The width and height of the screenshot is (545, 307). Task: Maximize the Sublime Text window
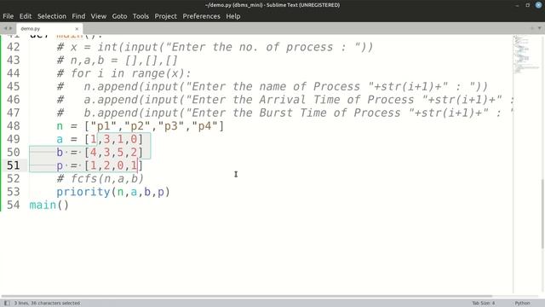[x=528, y=5]
